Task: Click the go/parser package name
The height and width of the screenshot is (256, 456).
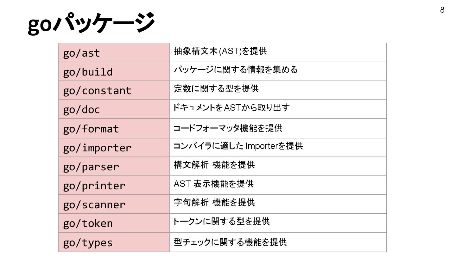Action: tap(91, 167)
